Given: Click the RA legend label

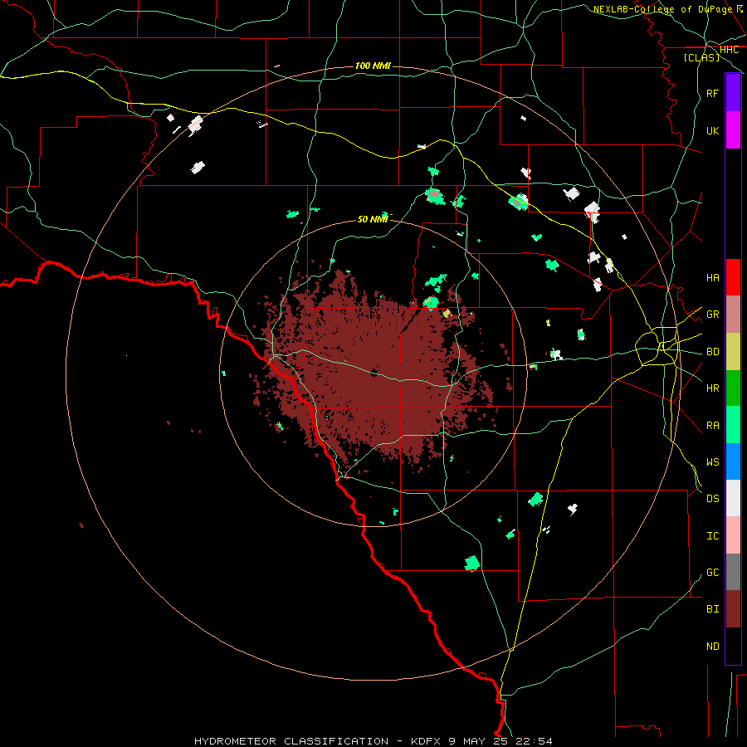Looking at the screenshot, I should tap(713, 426).
